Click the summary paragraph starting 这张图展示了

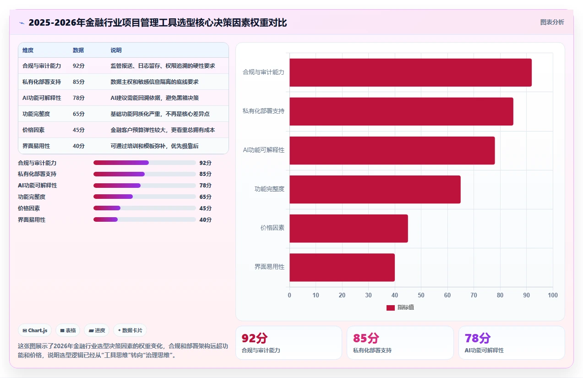[123, 351]
